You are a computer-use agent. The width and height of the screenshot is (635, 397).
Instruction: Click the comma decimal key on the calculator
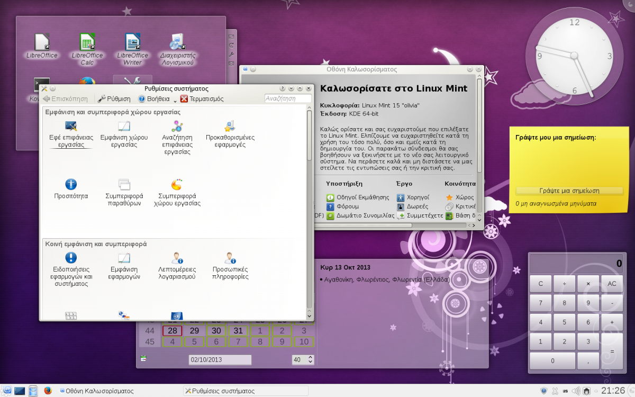[x=588, y=360]
